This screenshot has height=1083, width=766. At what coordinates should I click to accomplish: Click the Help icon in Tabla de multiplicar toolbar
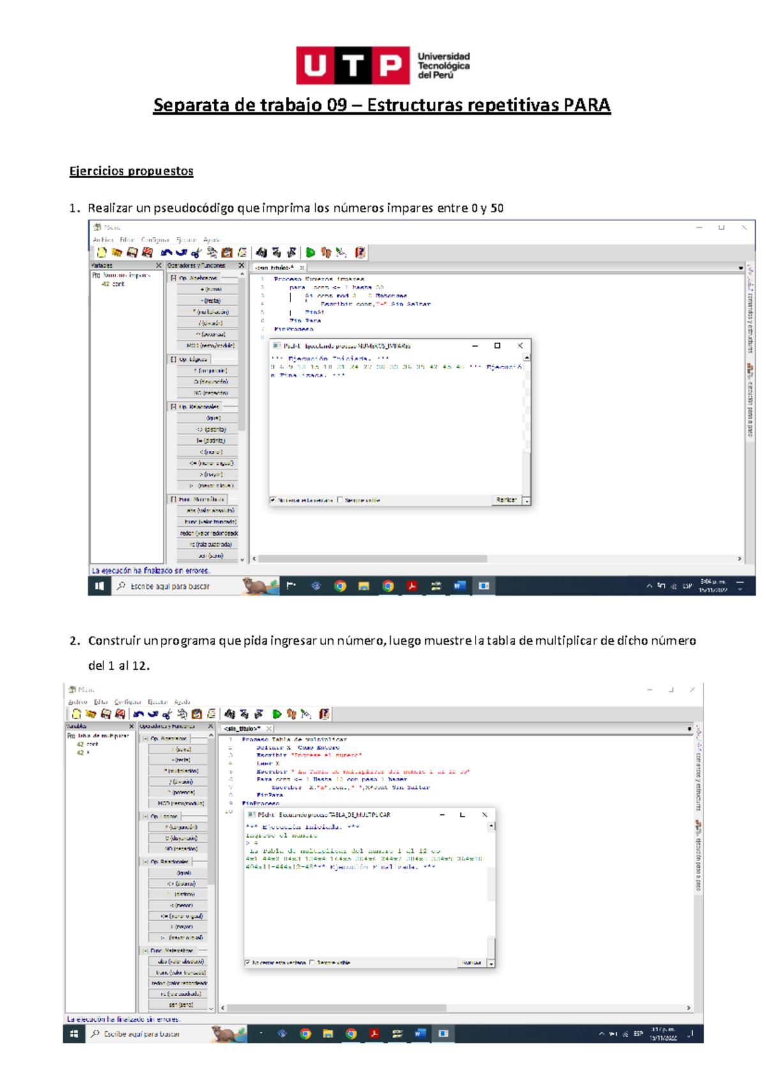(x=324, y=714)
